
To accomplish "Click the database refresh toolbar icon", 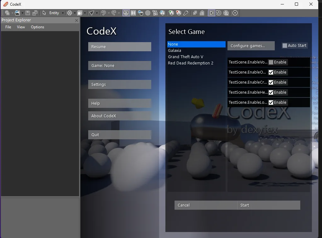I will [141, 13].
